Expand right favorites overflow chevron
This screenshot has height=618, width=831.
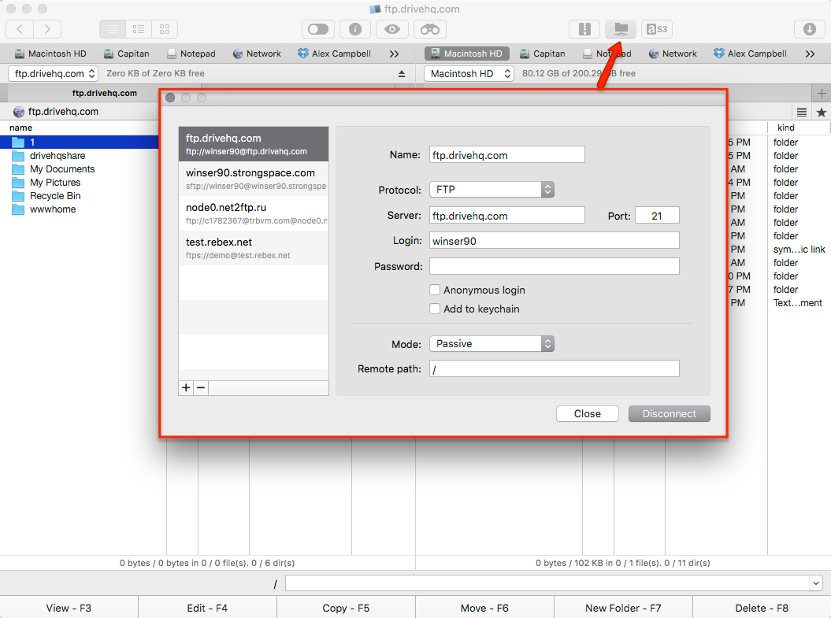810,54
